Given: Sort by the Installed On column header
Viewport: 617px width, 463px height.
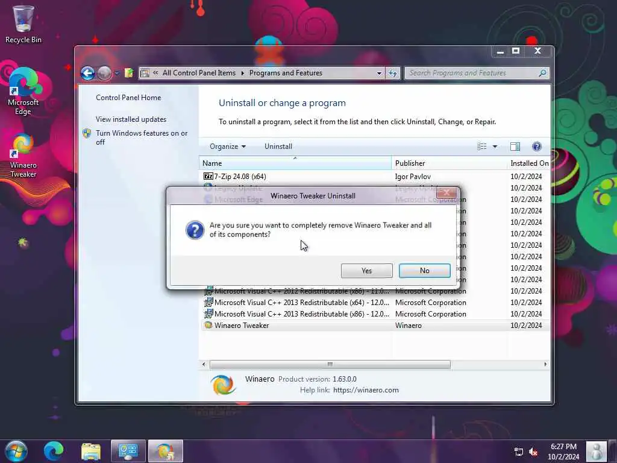Looking at the screenshot, I should click(x=529, y=163).
